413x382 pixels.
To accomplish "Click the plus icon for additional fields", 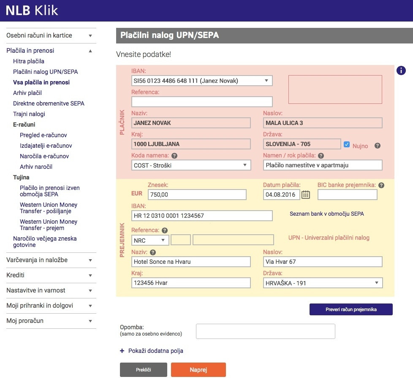I will (x=122, y=351).
